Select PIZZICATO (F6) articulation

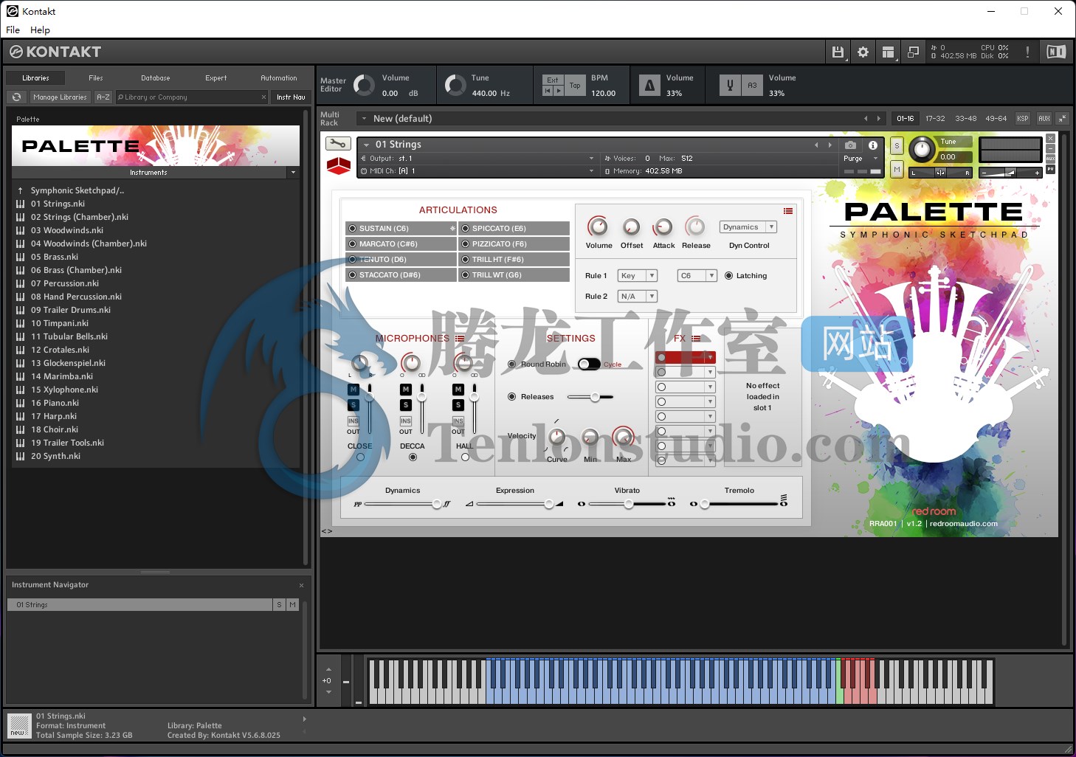coord(514,244)
